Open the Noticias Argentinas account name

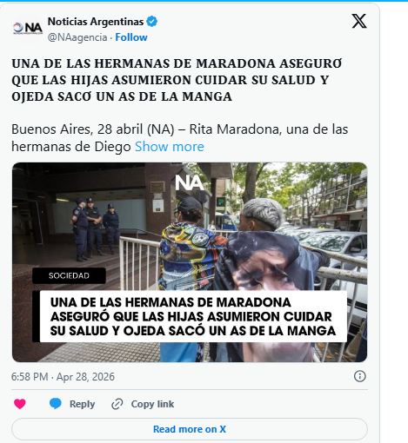click(x=96, y=22)
